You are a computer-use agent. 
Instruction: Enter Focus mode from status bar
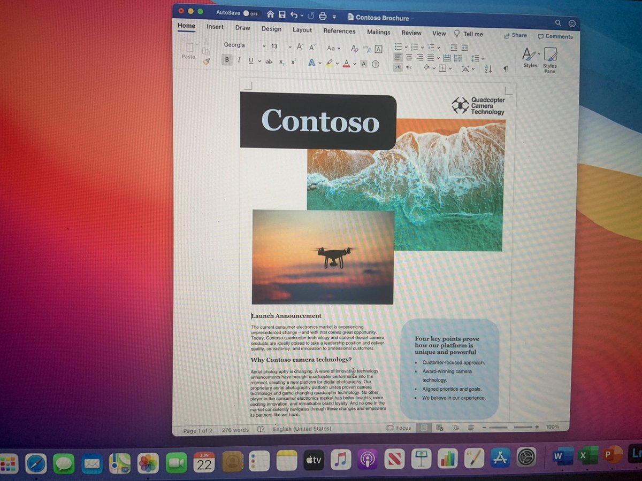click(x=399, y=428)
